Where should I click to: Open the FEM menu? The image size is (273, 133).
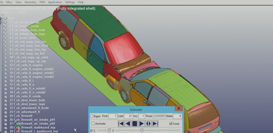(42, 2)
